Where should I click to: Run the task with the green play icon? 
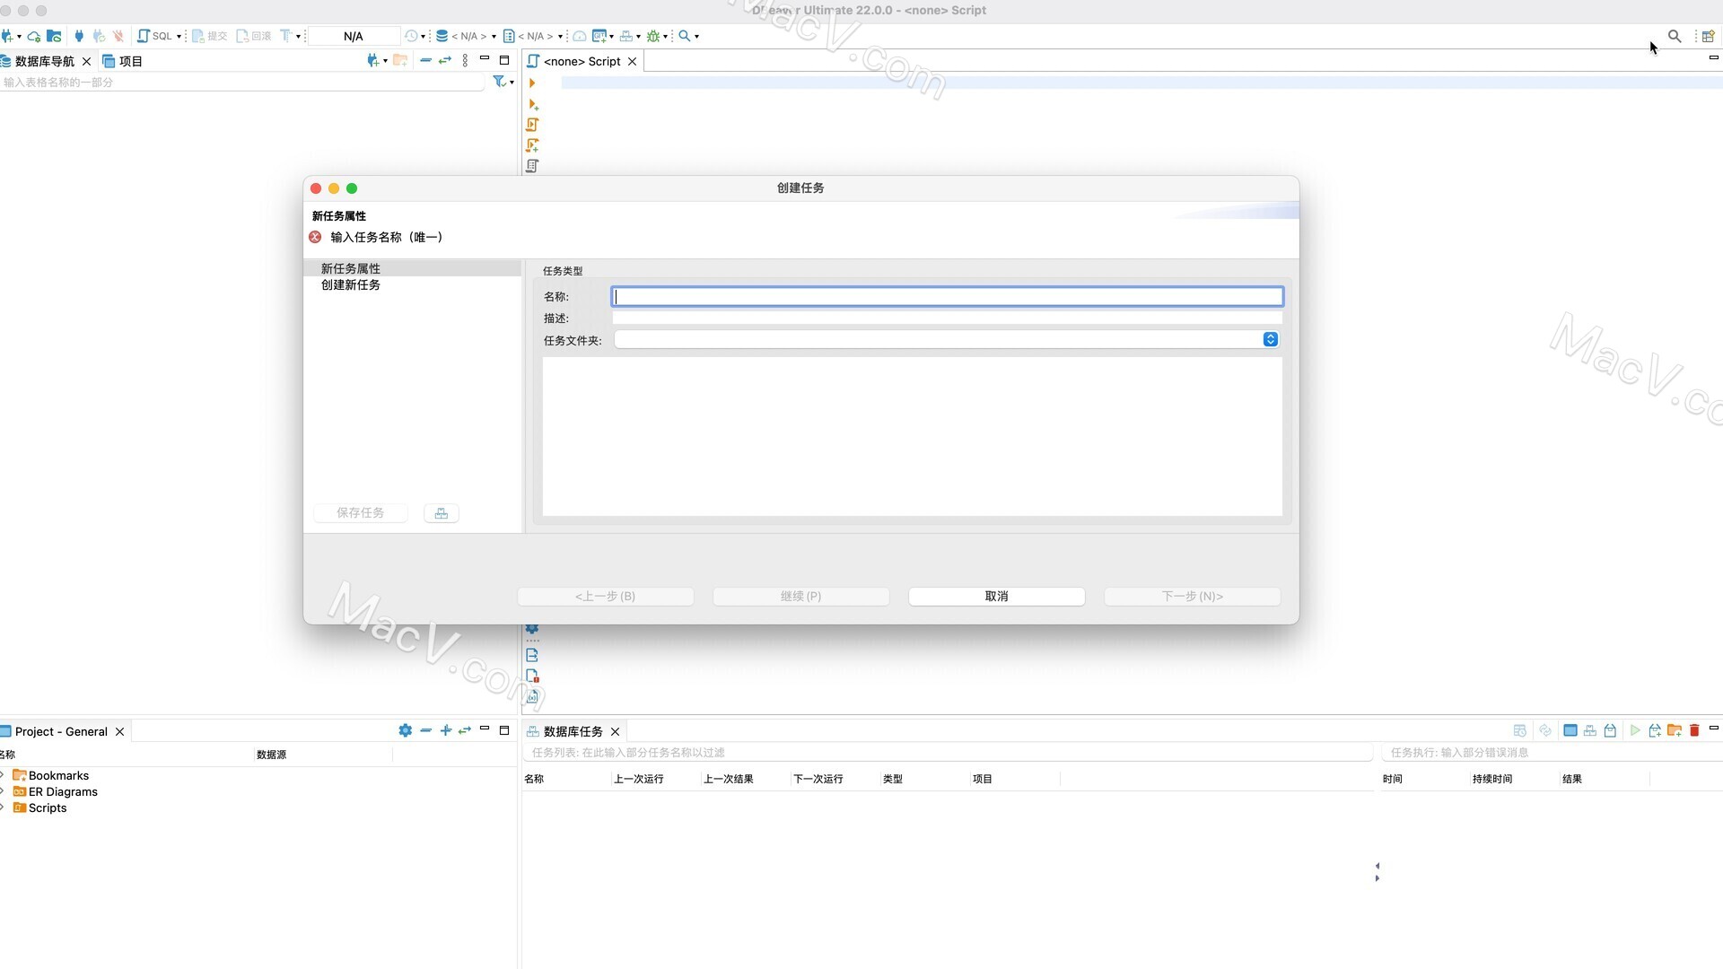pos(1635,730)
